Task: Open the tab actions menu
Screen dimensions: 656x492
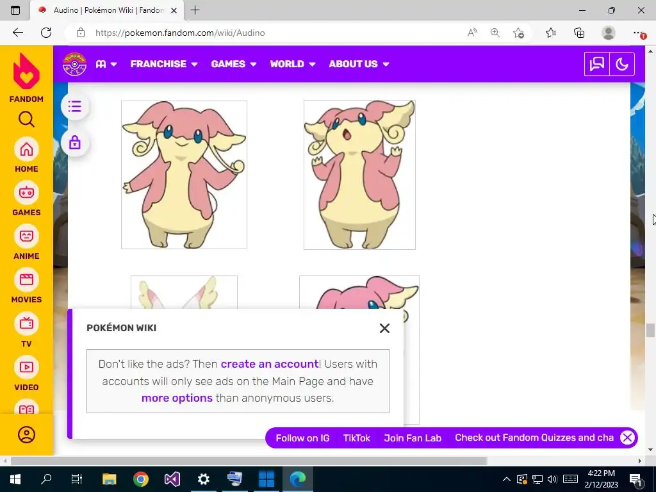Action: coord(15,10)
